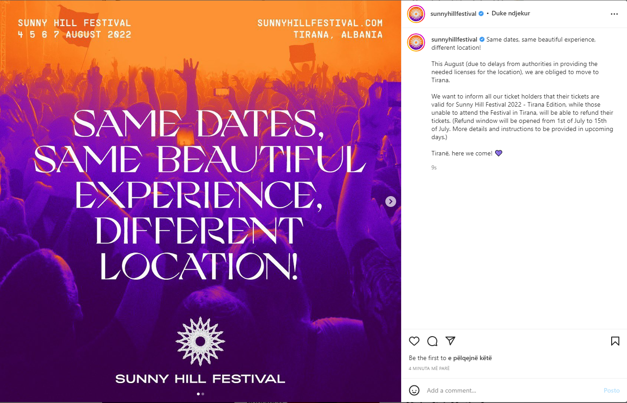Open the three-dot more options menu
Screen dimensions: 627x403
click(x=614, y=14)
